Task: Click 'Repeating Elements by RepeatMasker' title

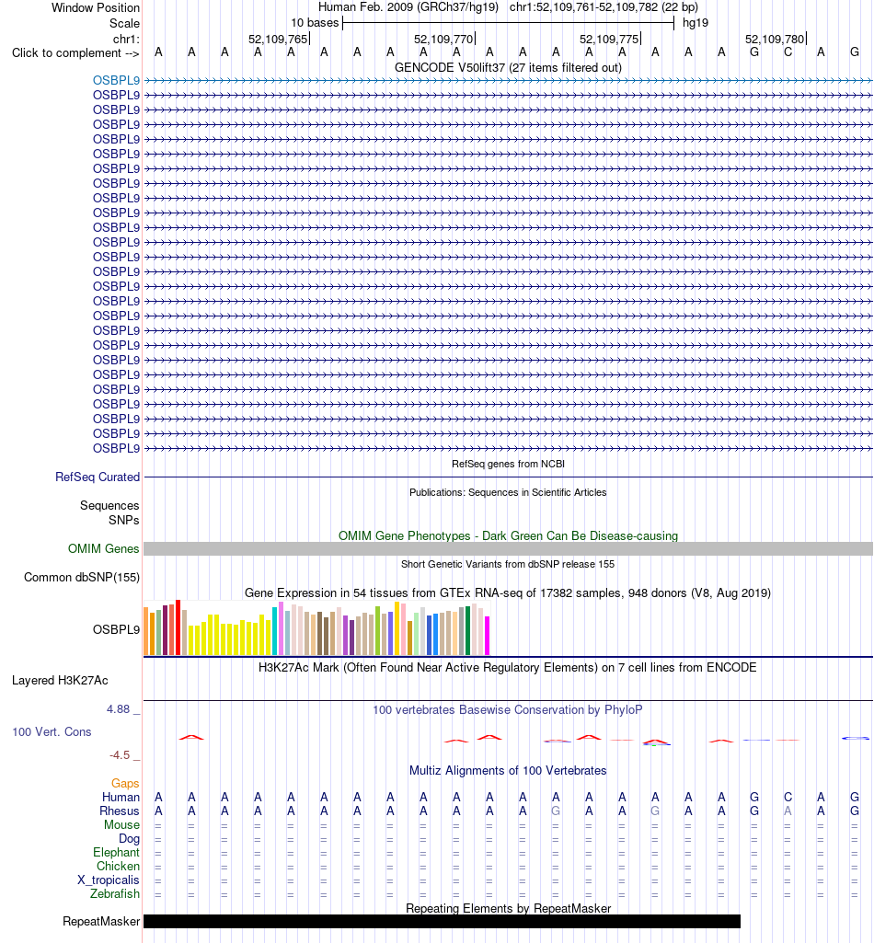Action: click(508, 908)
